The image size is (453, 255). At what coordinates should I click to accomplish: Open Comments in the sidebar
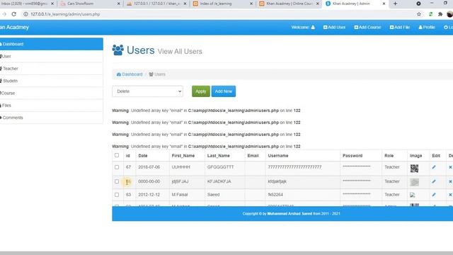(51, 118)
